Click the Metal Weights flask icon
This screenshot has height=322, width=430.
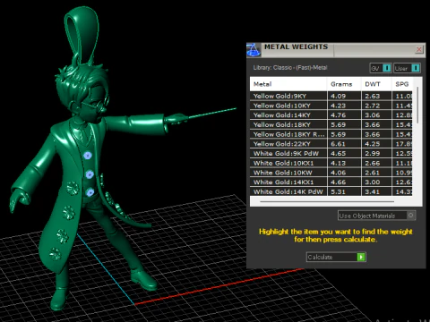(254, 50)
